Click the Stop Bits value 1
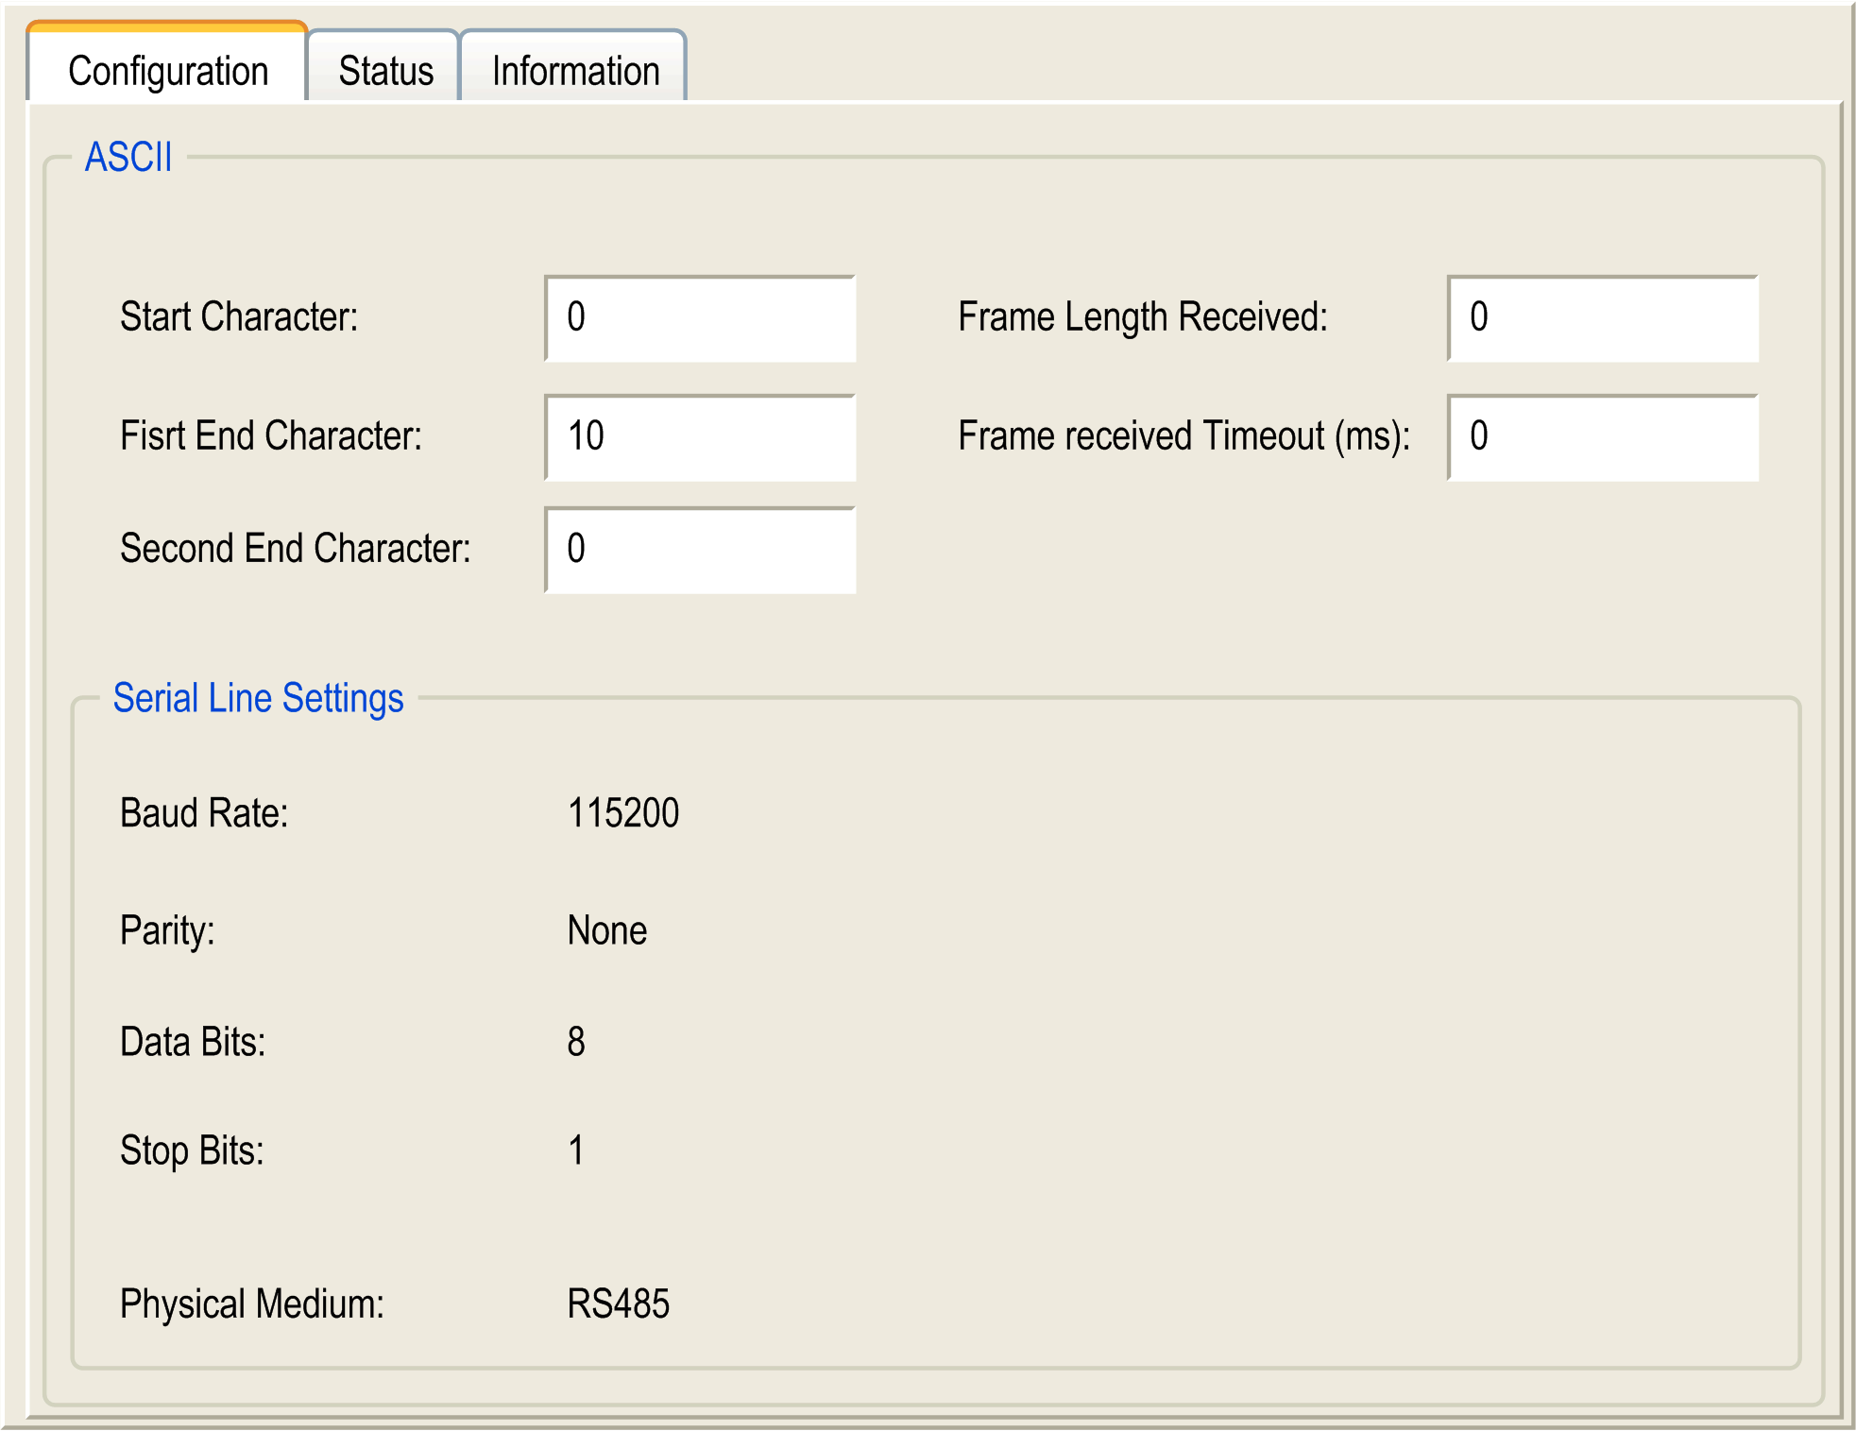Image resolution: width=1856 pixels, height=1431 pixels. pyautogui.click(x=576, y=1150)
